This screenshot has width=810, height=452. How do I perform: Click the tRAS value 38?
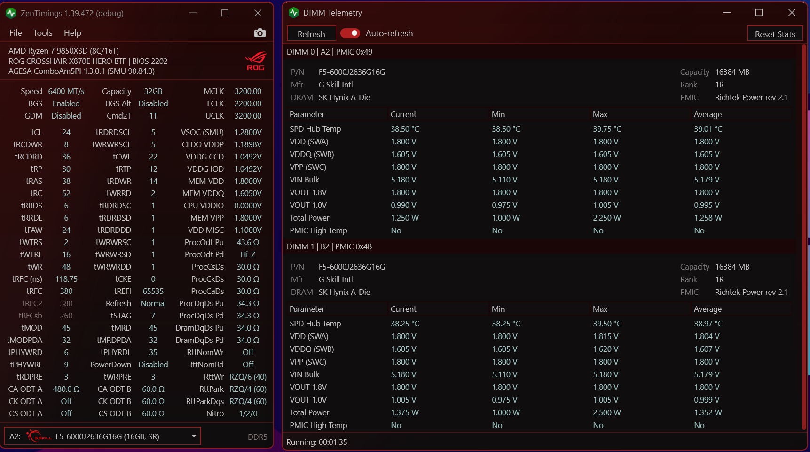pos(66,181)
